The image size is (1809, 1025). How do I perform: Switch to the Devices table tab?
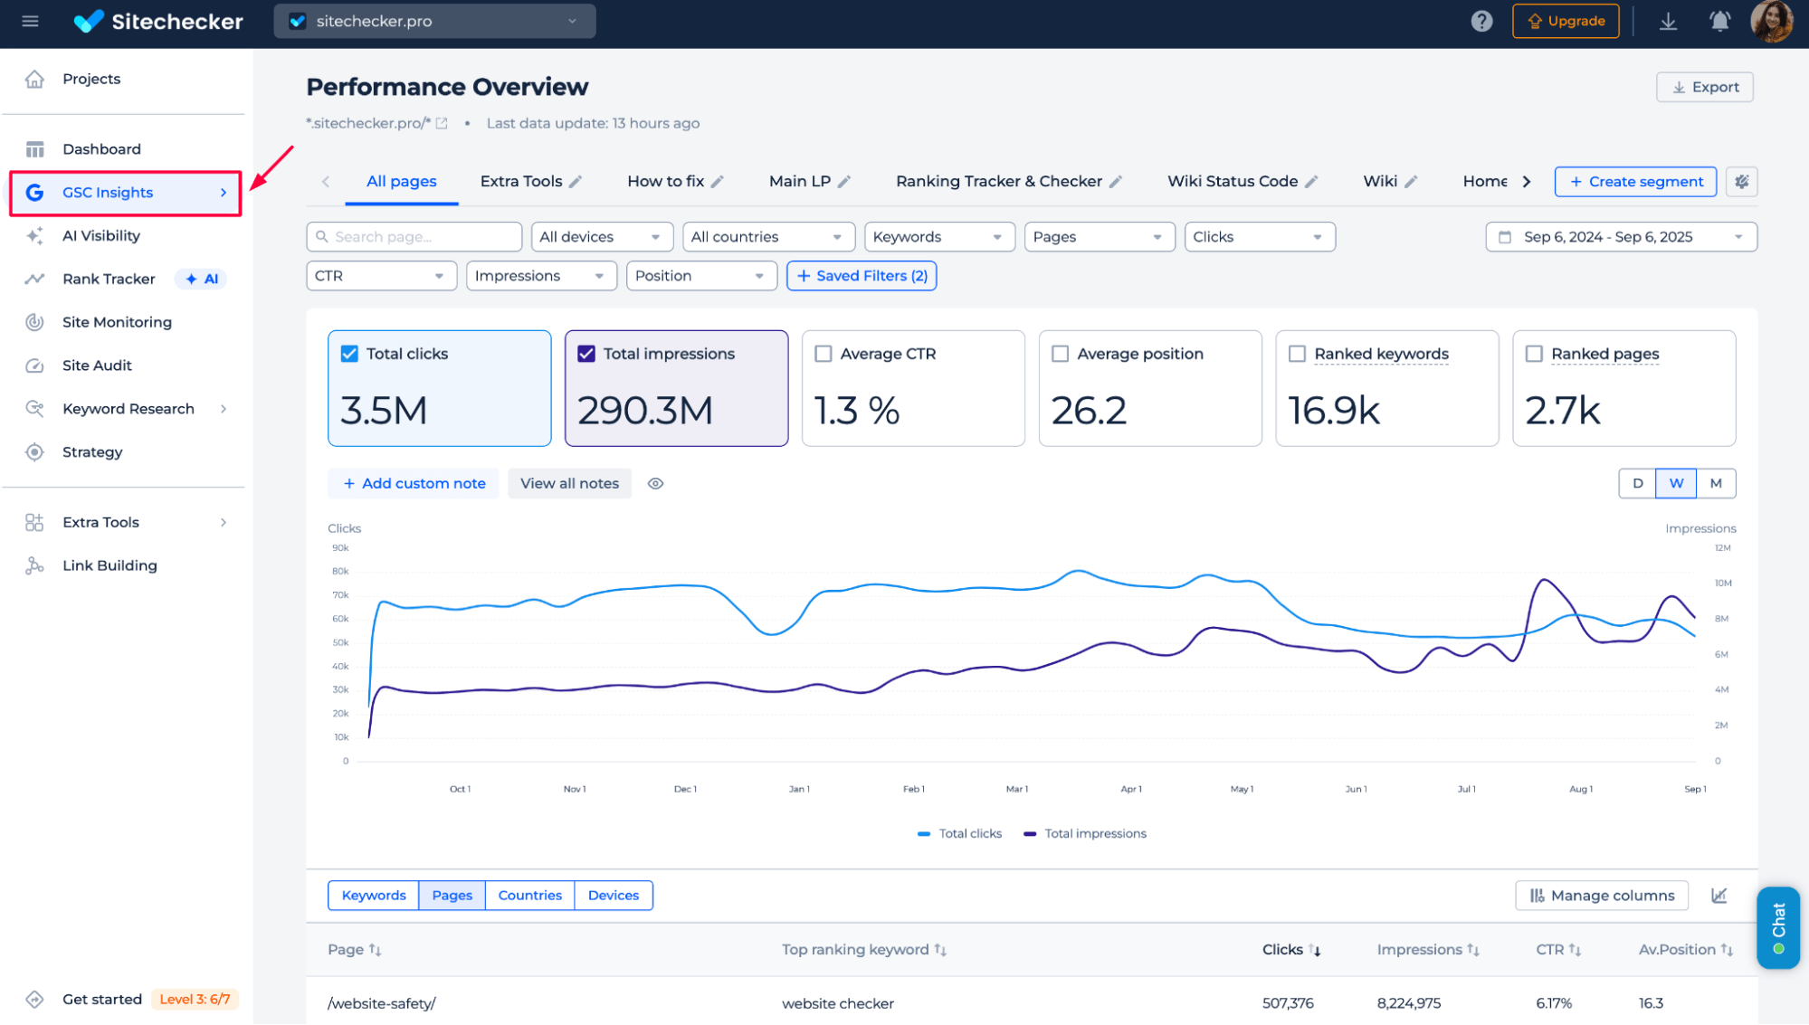point(614,896)
